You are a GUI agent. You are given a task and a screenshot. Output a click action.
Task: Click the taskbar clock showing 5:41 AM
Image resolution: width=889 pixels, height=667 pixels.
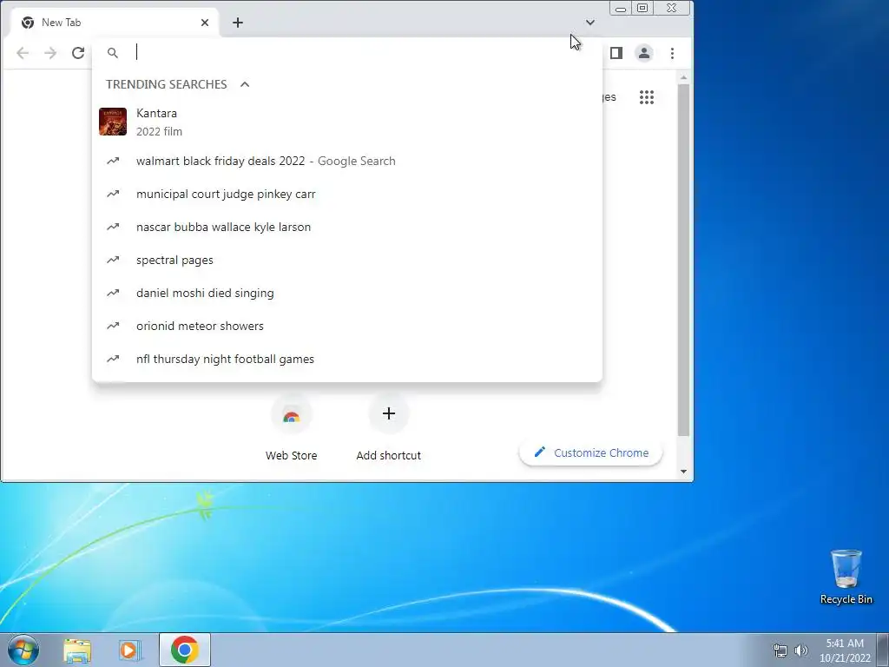(x=845, y=650)
